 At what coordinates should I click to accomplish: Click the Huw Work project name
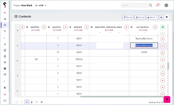pyautogui.click(x=27, y=5)
